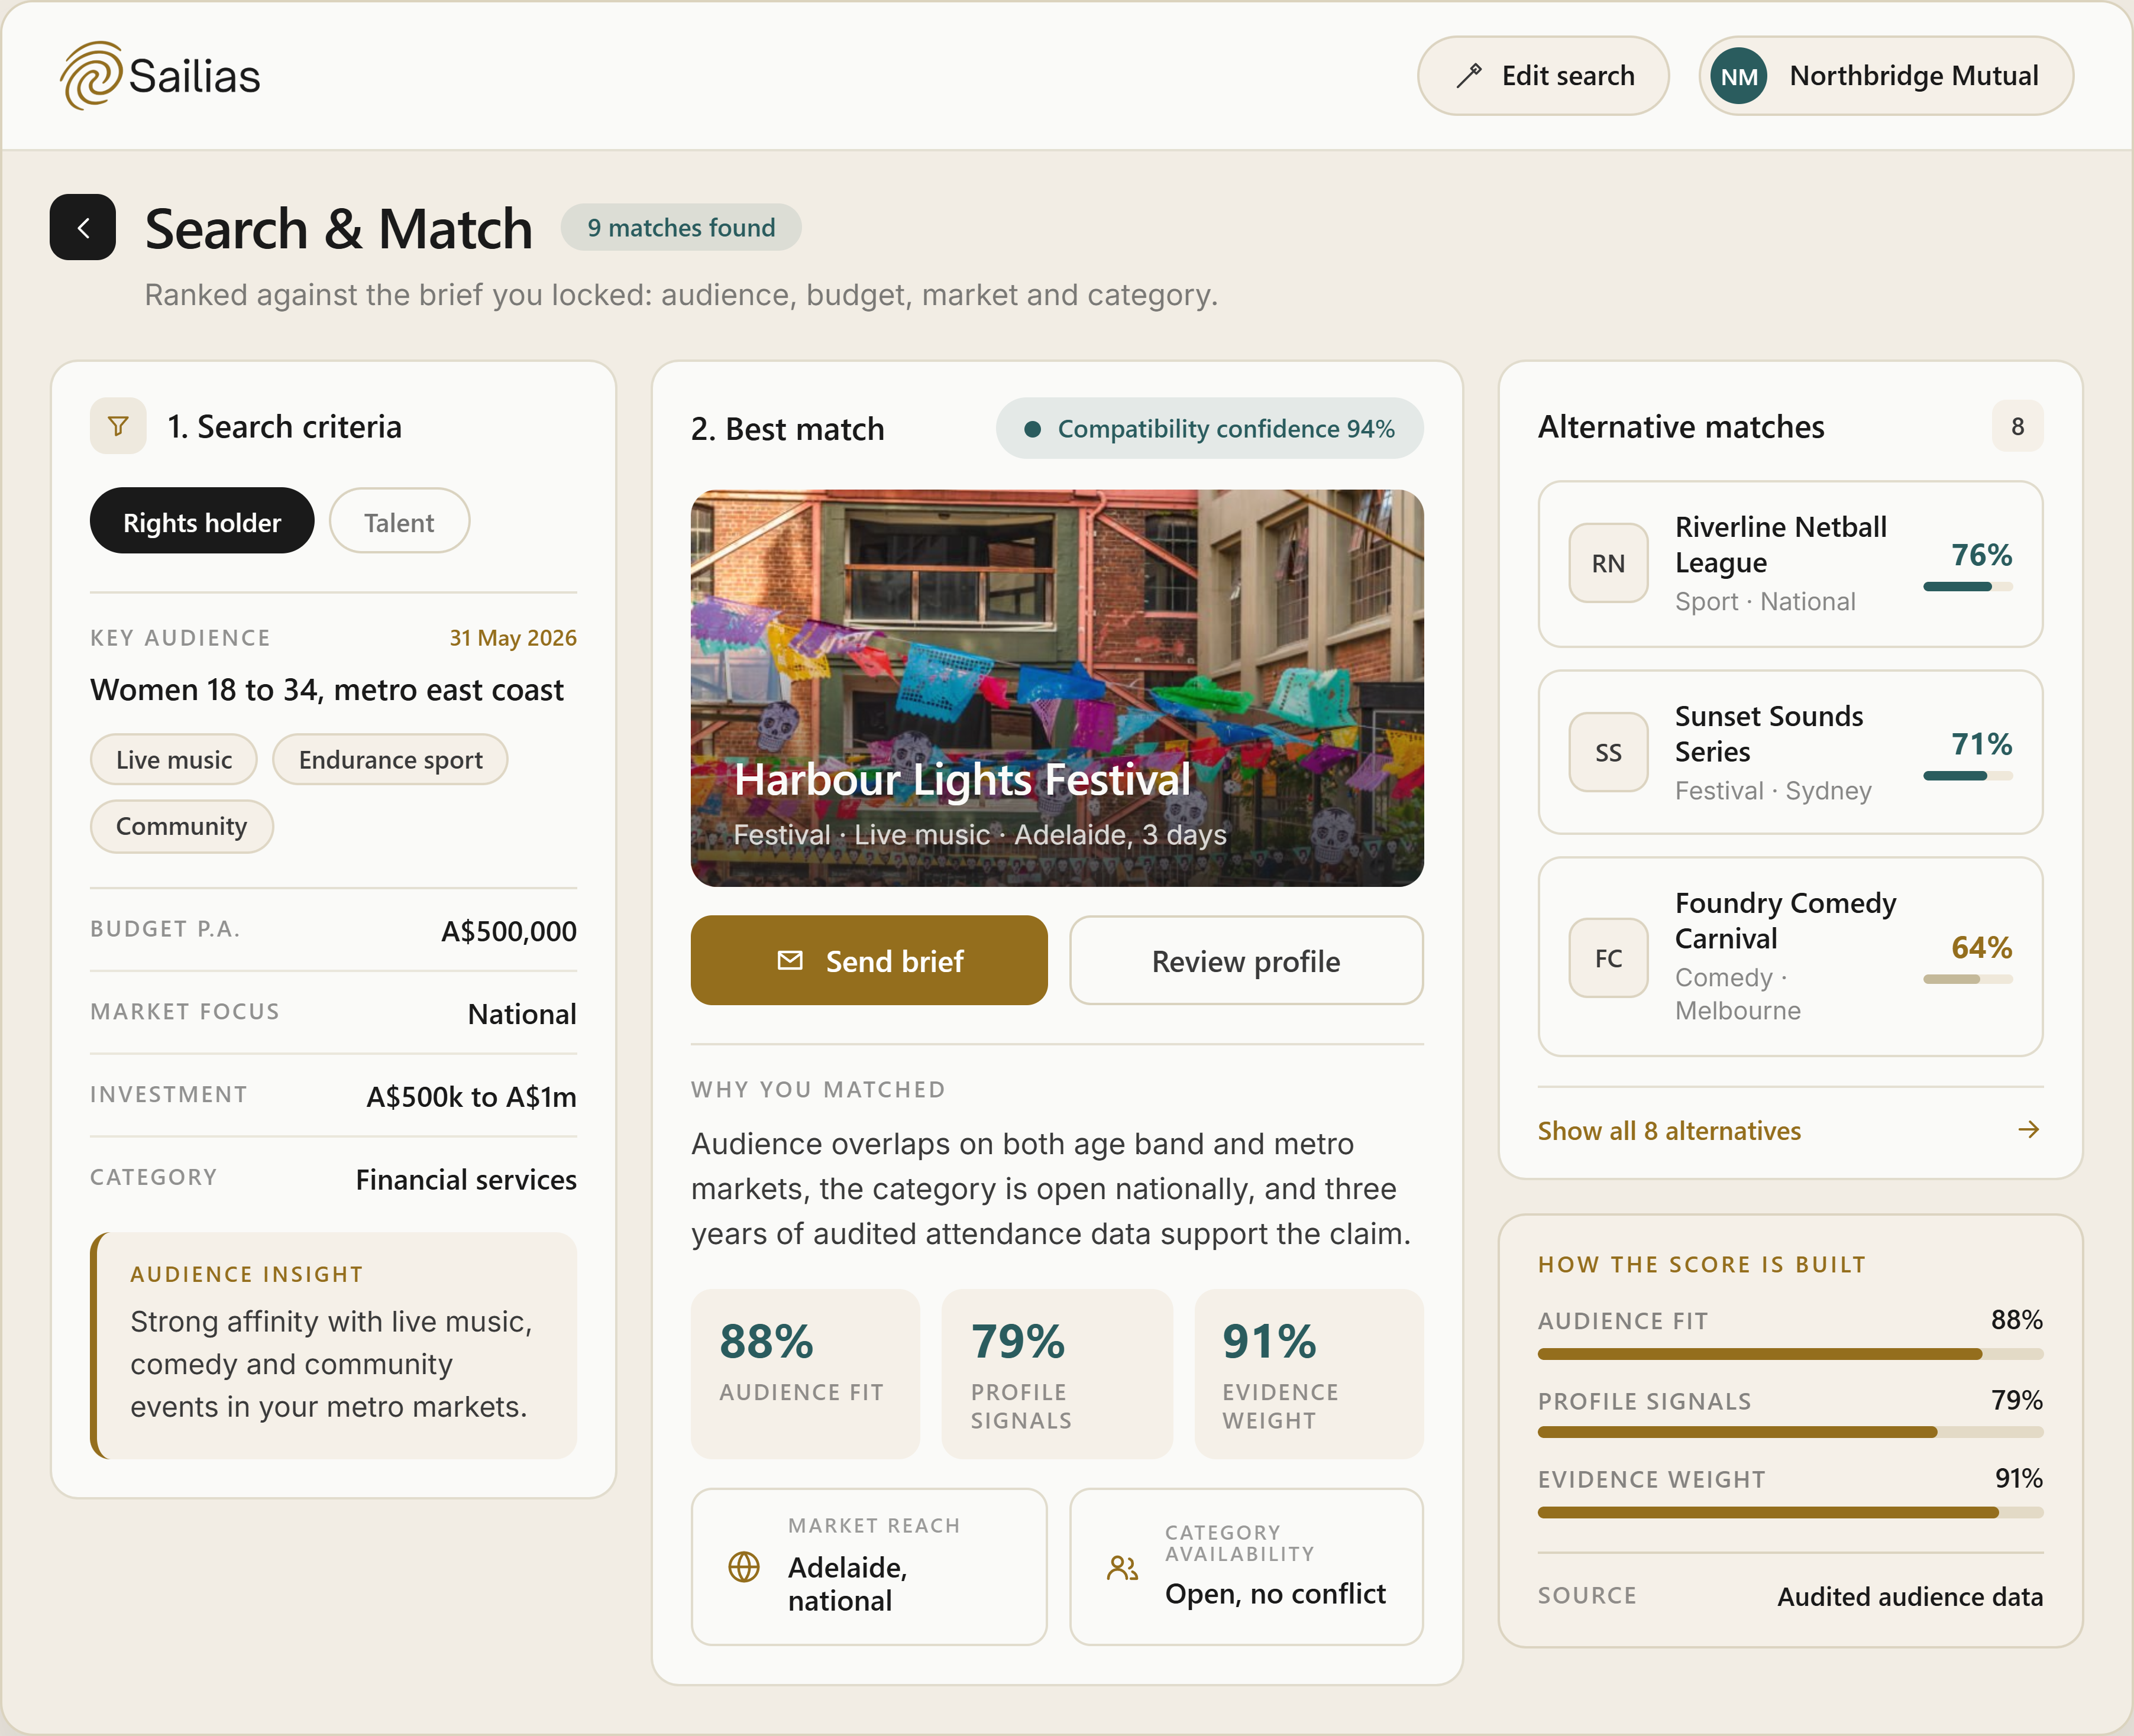This screenshot has width=2134, height=1736.
Task: Open Review profile
Action: 1246,960
